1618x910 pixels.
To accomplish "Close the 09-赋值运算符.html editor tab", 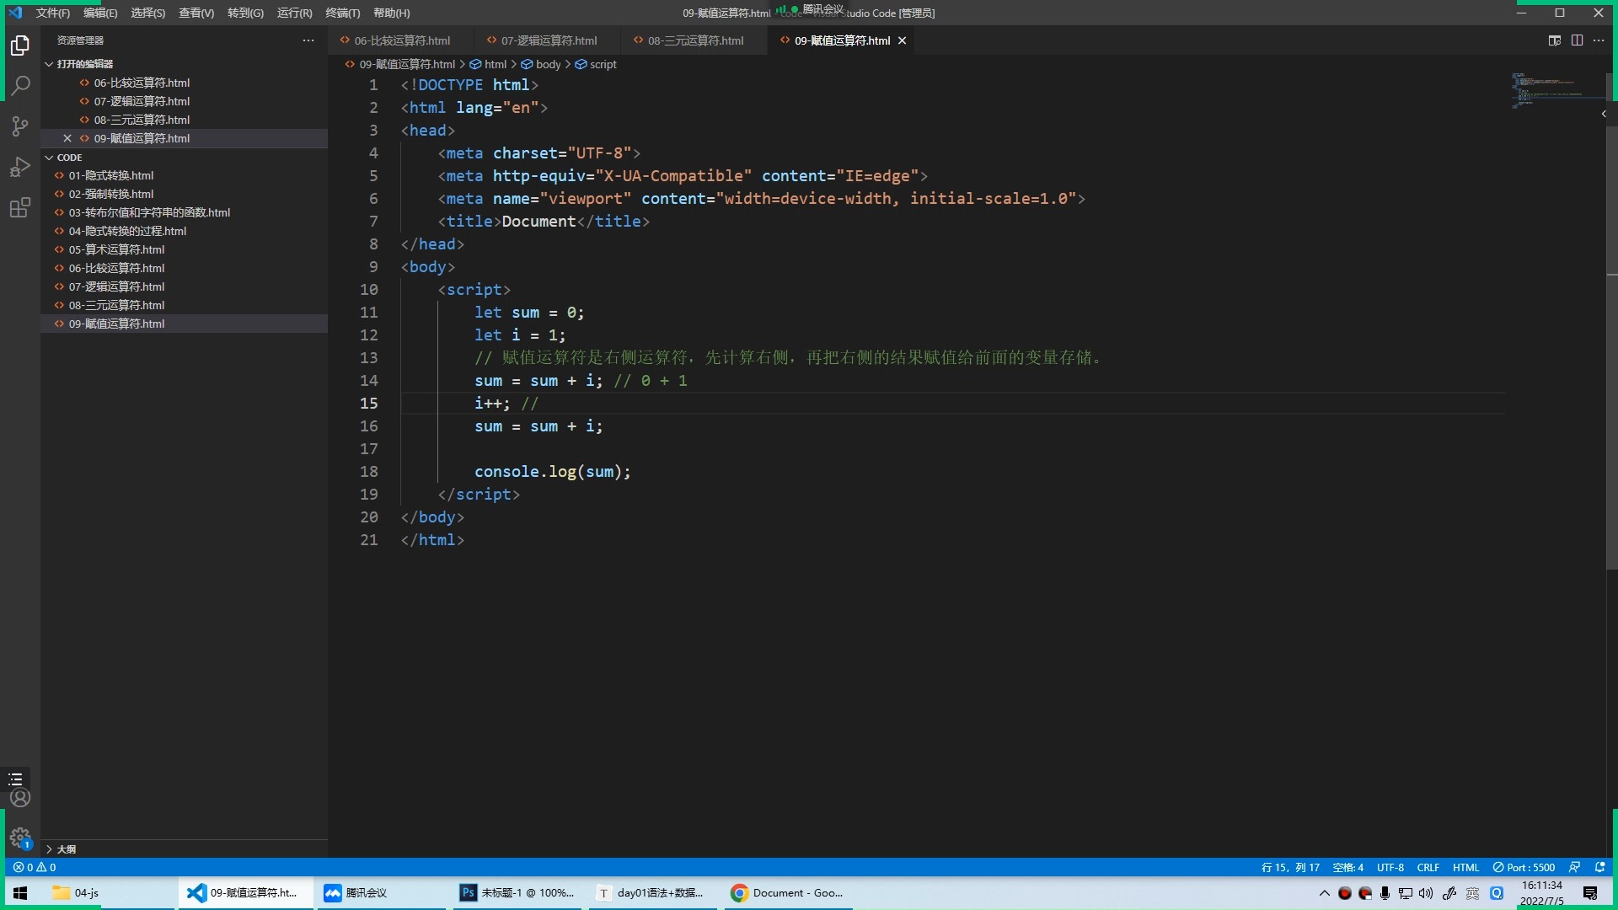I will [902, 40].
